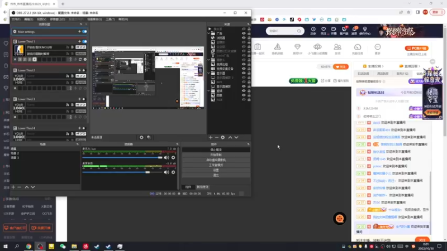Add a new source with plus icon

click(x=211, y=137)
